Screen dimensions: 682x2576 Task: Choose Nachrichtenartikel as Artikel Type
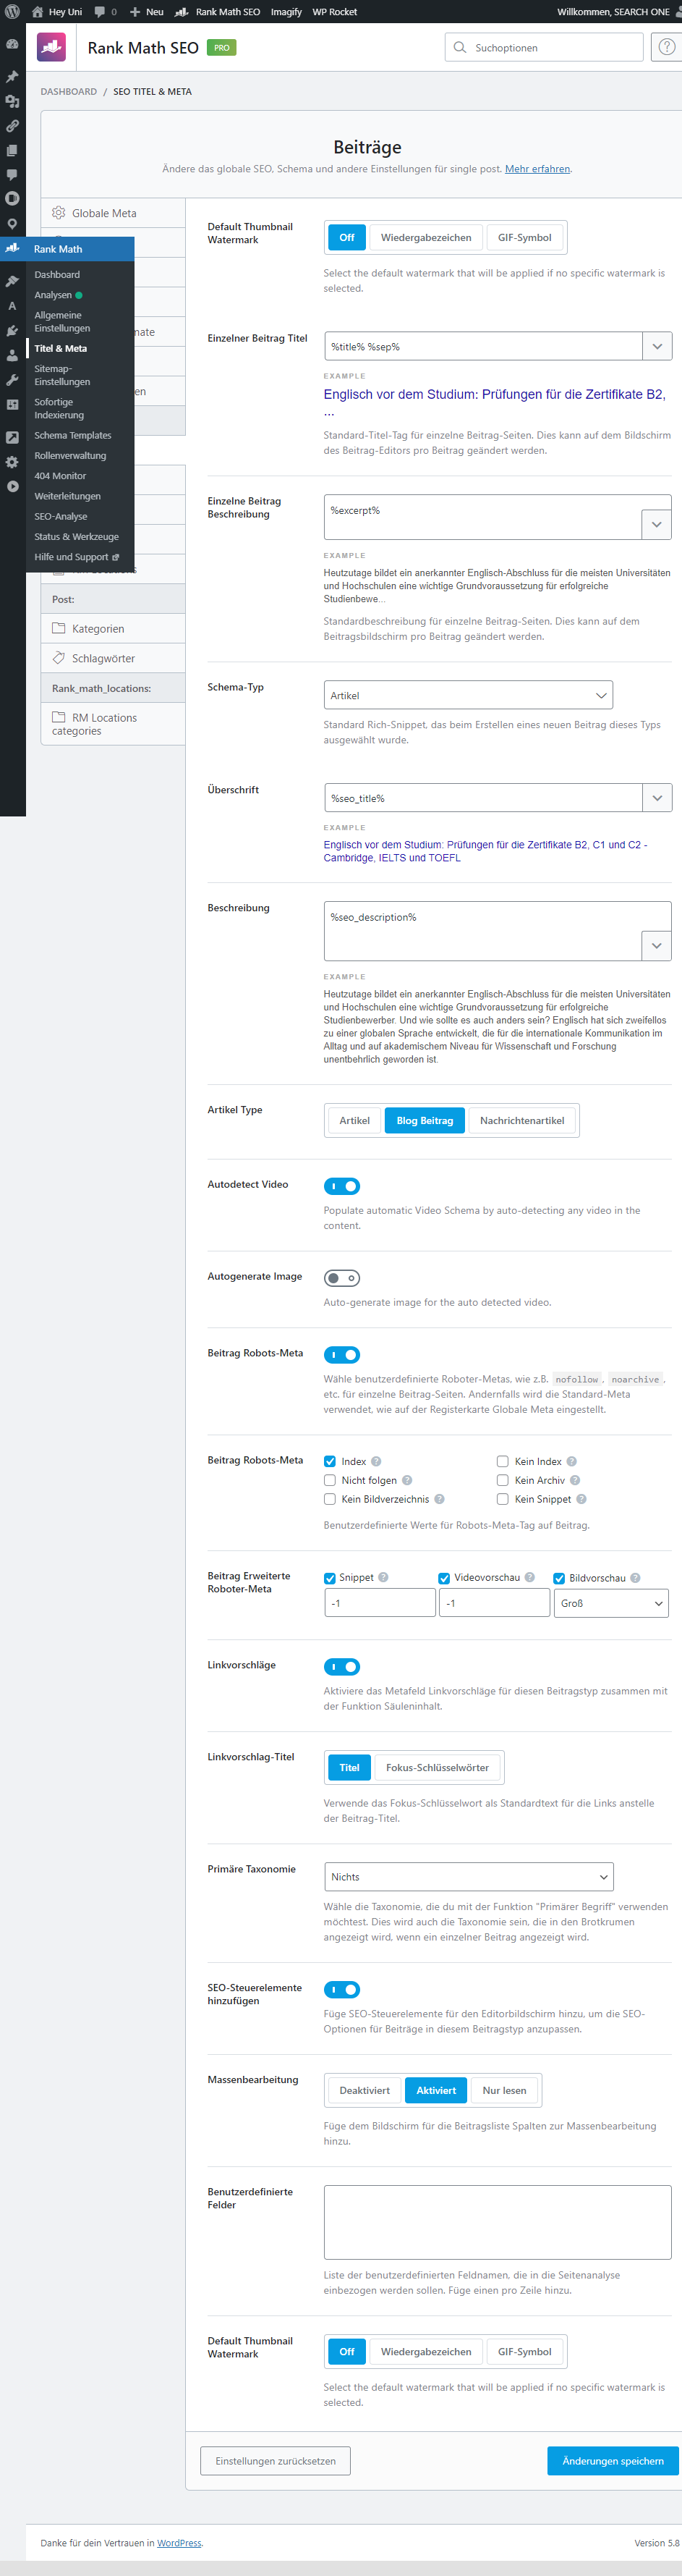coord(521,1120)
